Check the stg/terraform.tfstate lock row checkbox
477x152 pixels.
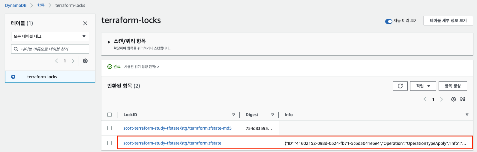tap(109, 143)
